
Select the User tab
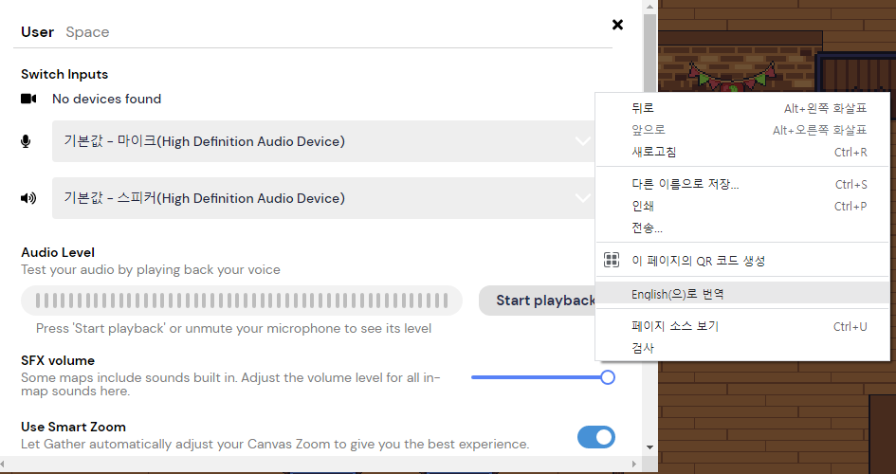38,32
